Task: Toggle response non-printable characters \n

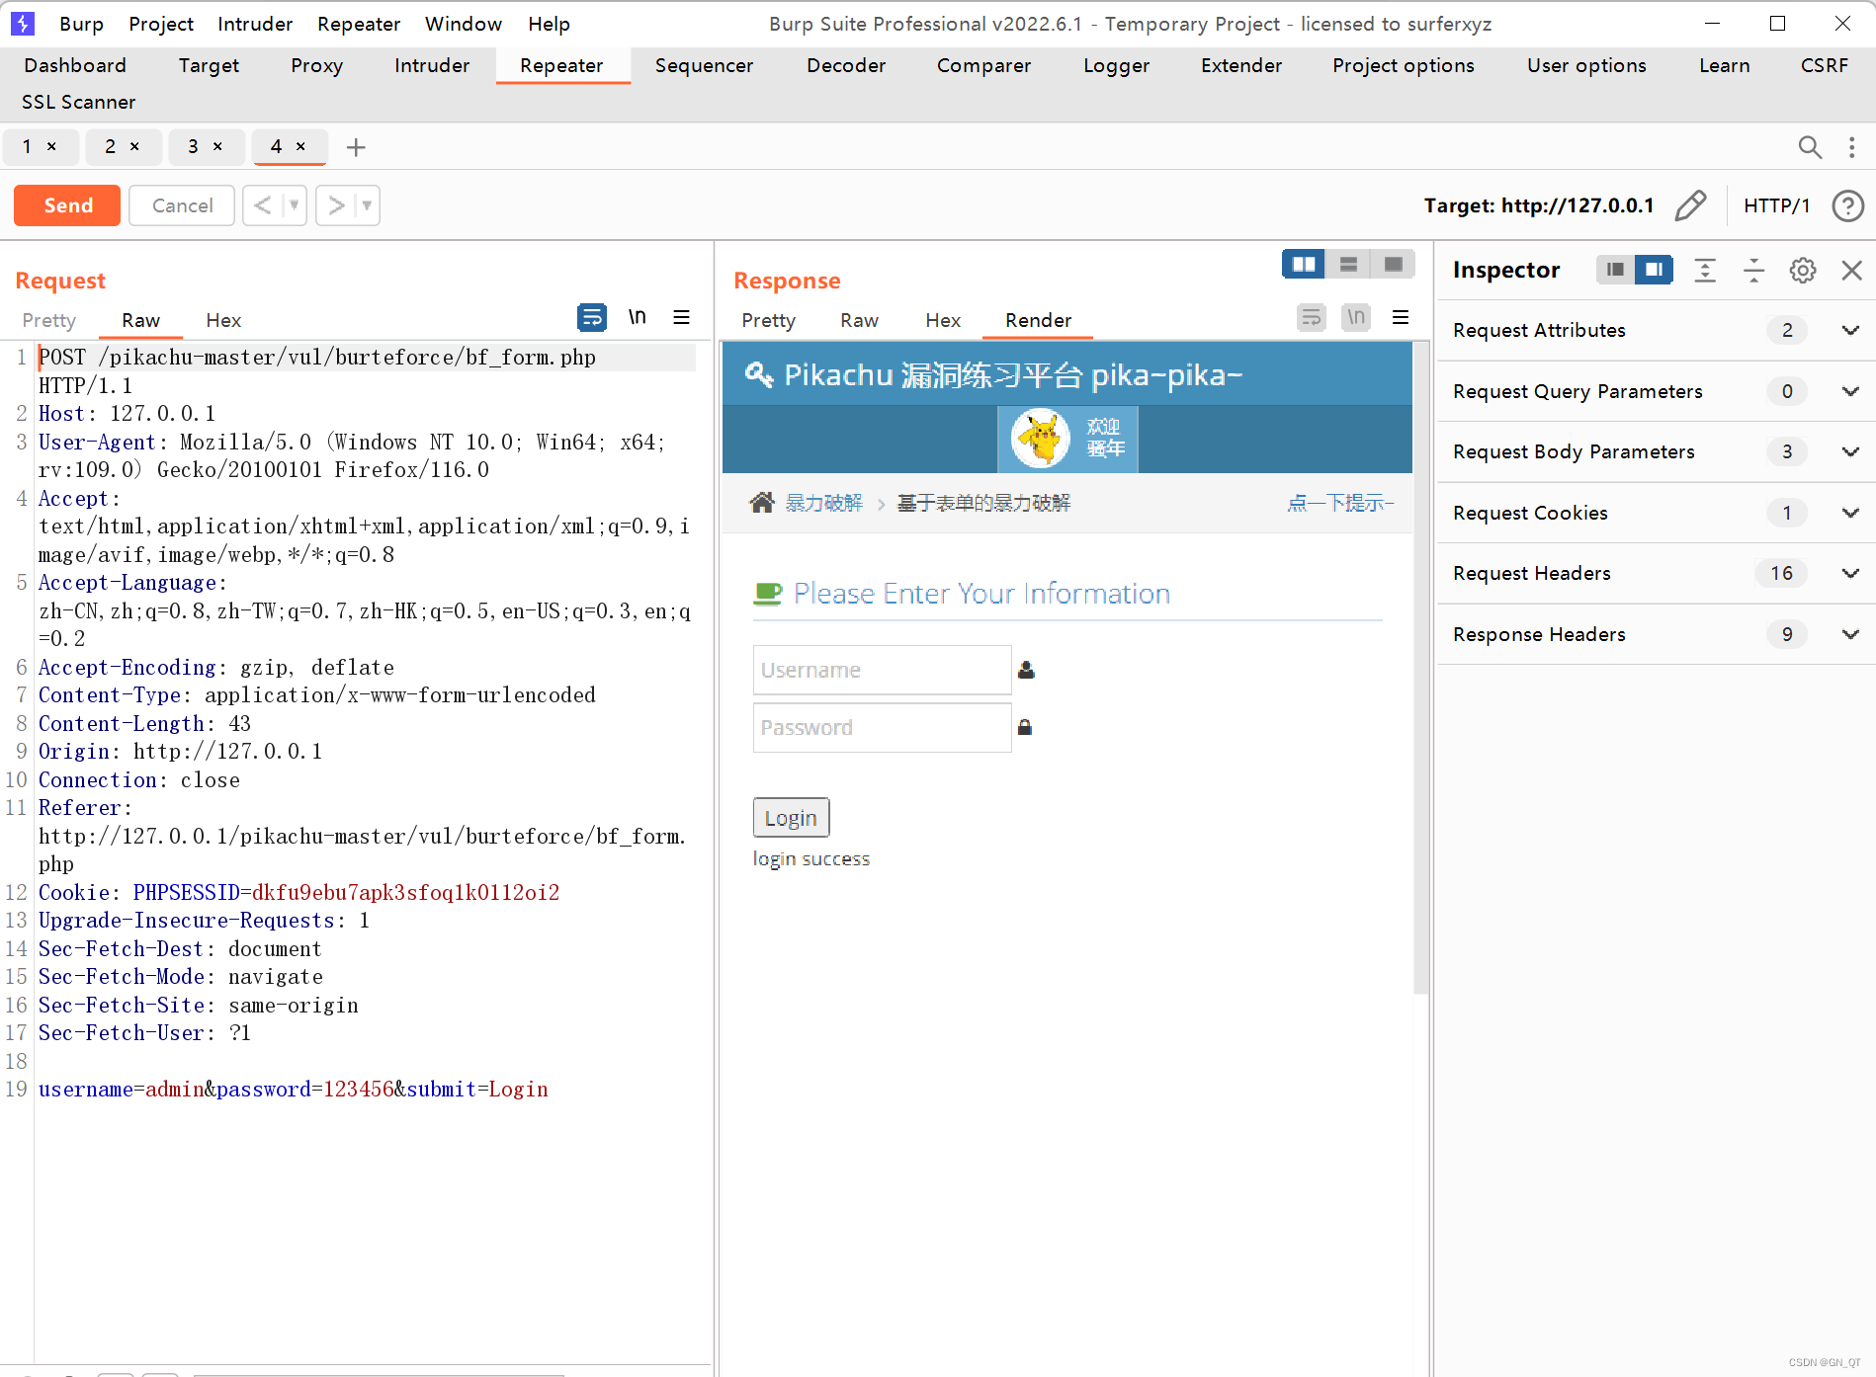Action: tap(1356, 317)
